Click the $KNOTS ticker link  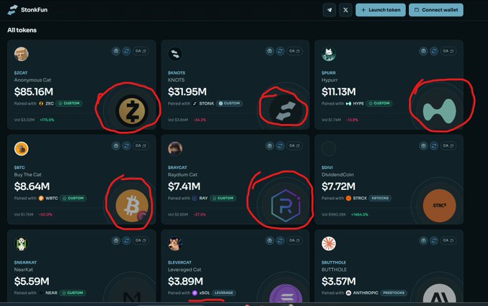[x=177, y=72]
